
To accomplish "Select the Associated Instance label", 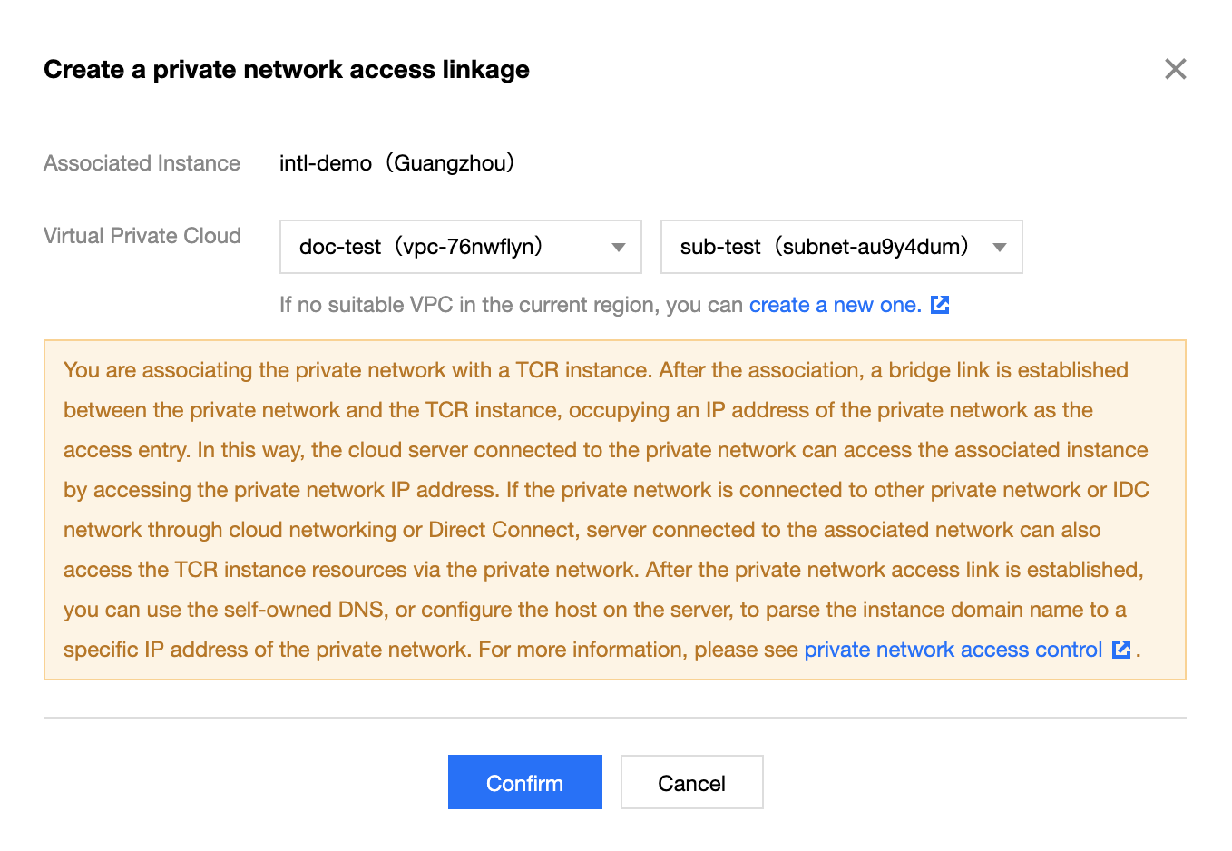I will 142,163.
